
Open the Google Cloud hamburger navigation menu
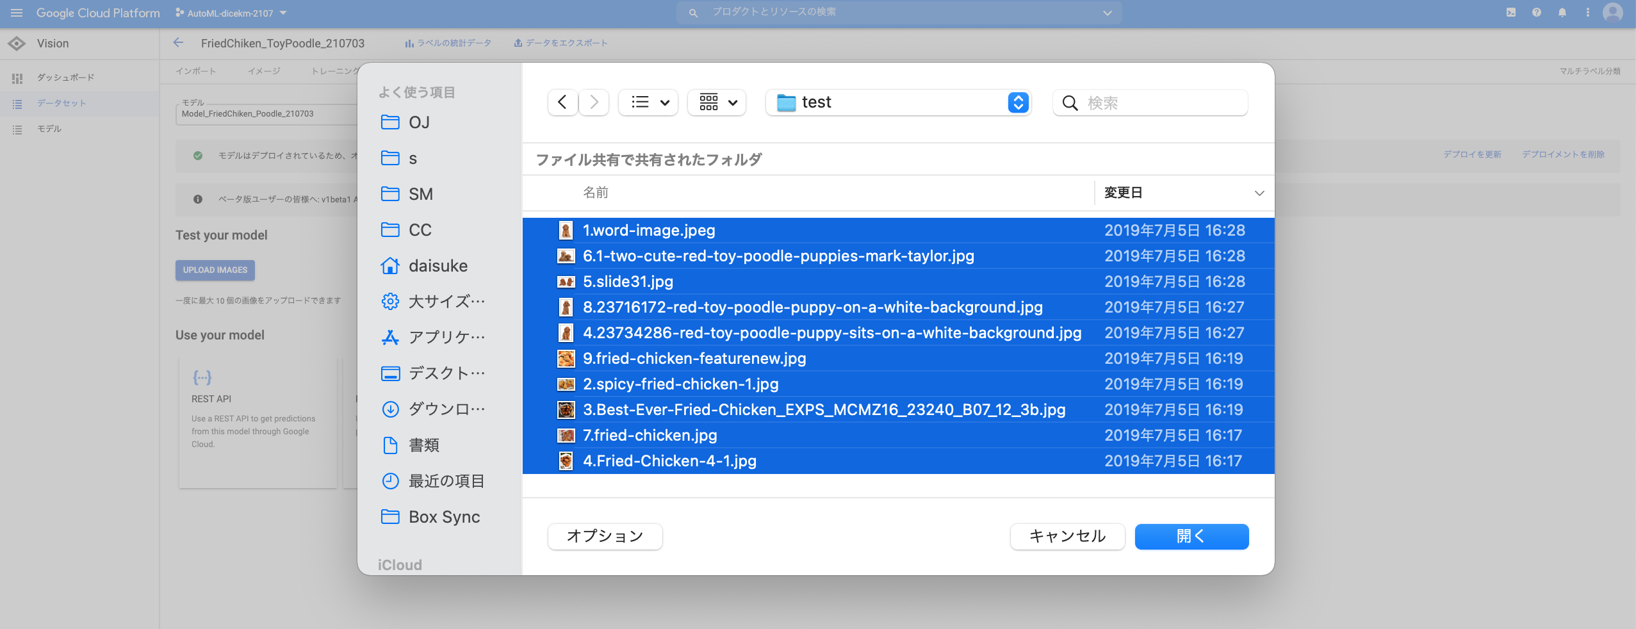click(x=17, y=13)
